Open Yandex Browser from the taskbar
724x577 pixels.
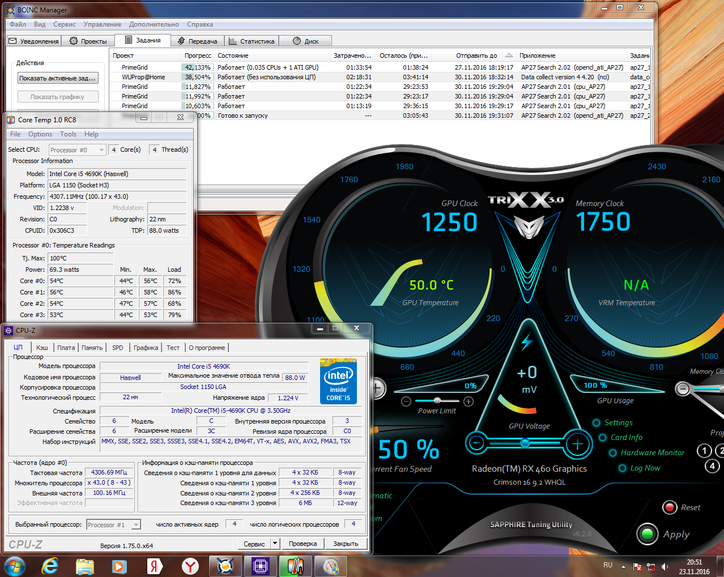point(190,566)
